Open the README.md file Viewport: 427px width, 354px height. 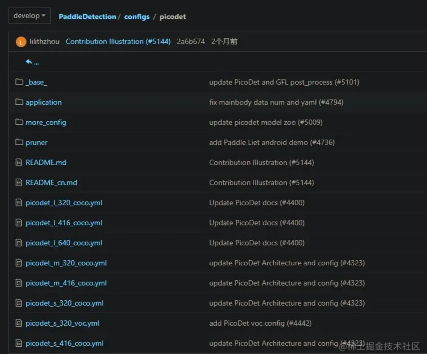pyautogui.click(x=46, y=163)
